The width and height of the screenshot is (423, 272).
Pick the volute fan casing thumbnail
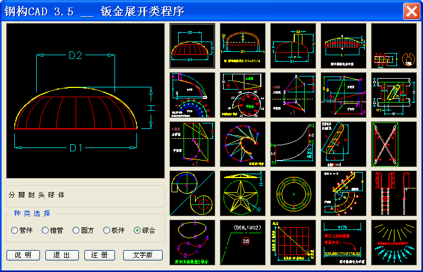192,193
